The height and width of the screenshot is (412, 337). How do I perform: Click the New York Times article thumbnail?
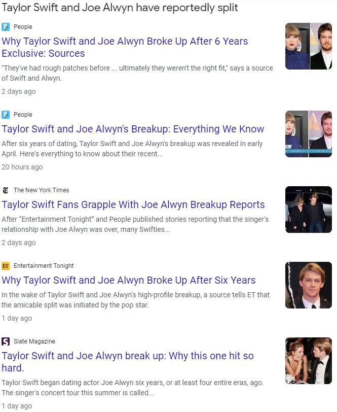coord(308,210)
